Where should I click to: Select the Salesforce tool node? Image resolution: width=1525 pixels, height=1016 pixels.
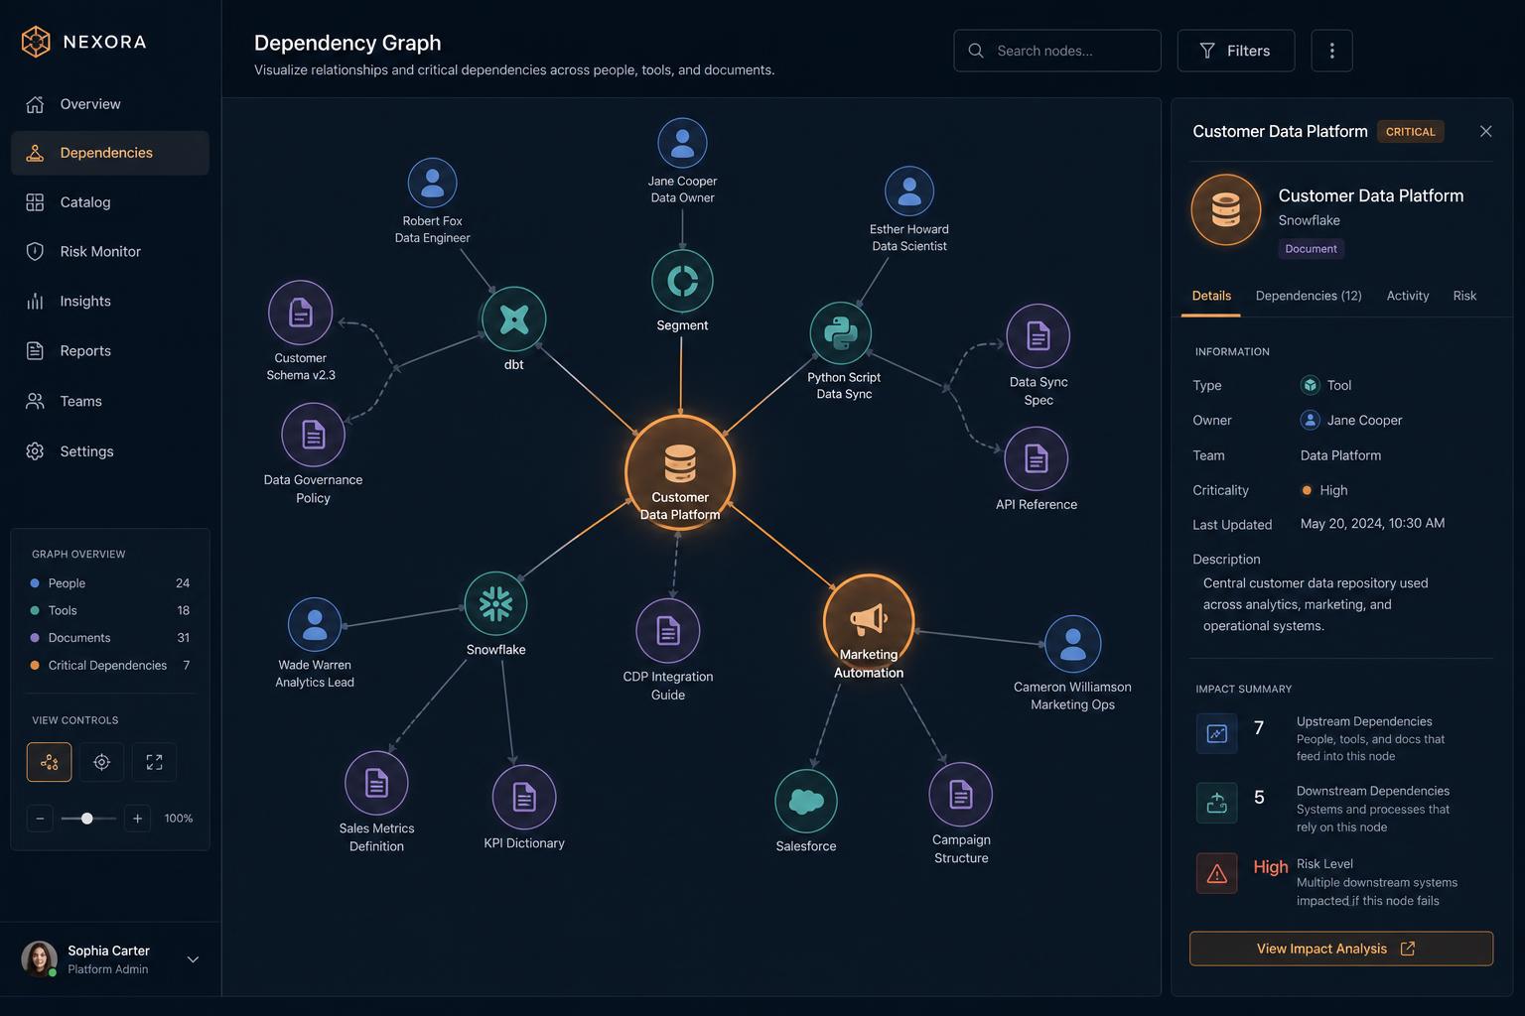coord(806,802)
